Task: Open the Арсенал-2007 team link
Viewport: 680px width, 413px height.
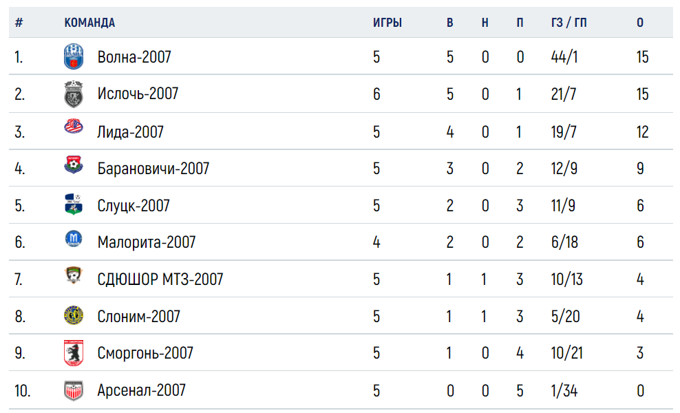Action: tap(141, 390)
